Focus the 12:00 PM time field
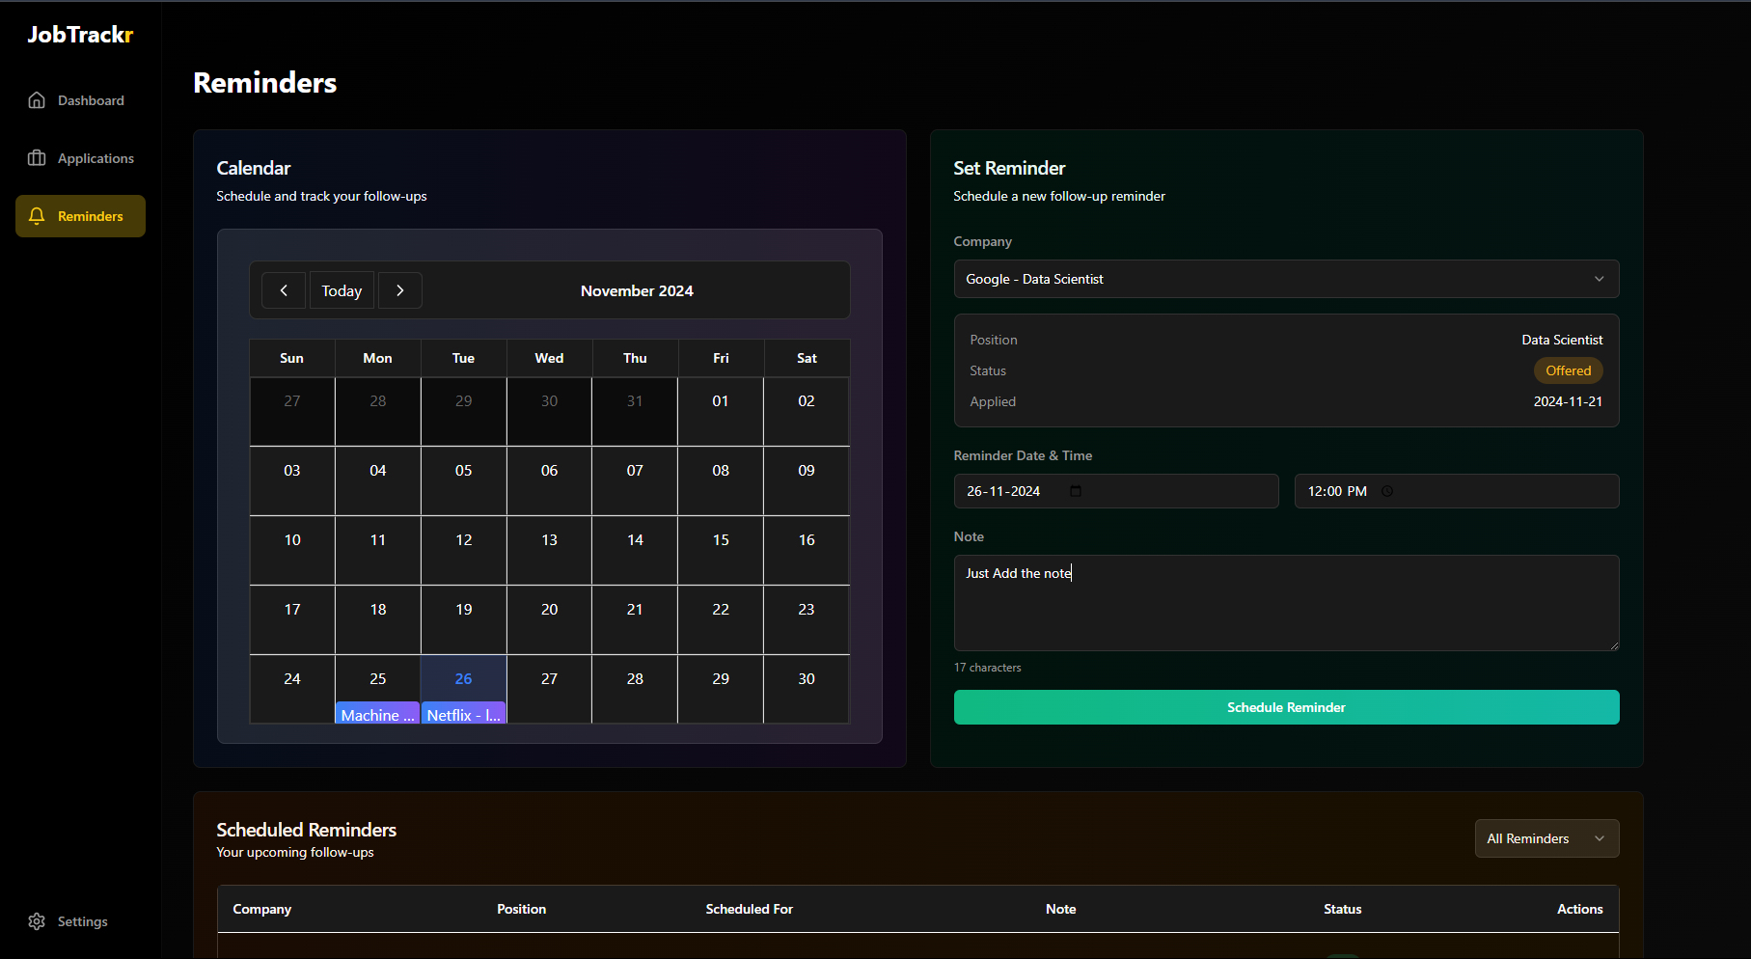 [x=1337, y=491]
